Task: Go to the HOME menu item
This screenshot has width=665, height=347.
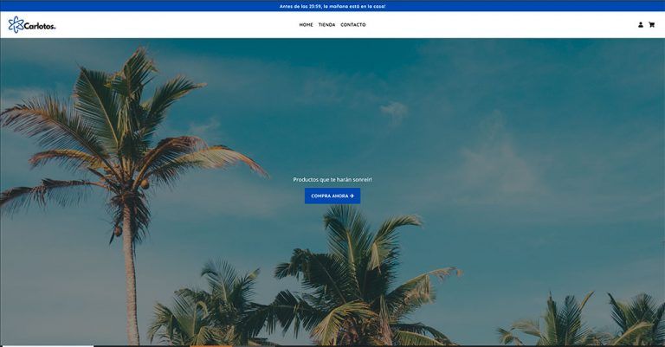Action: coord(306,25)
